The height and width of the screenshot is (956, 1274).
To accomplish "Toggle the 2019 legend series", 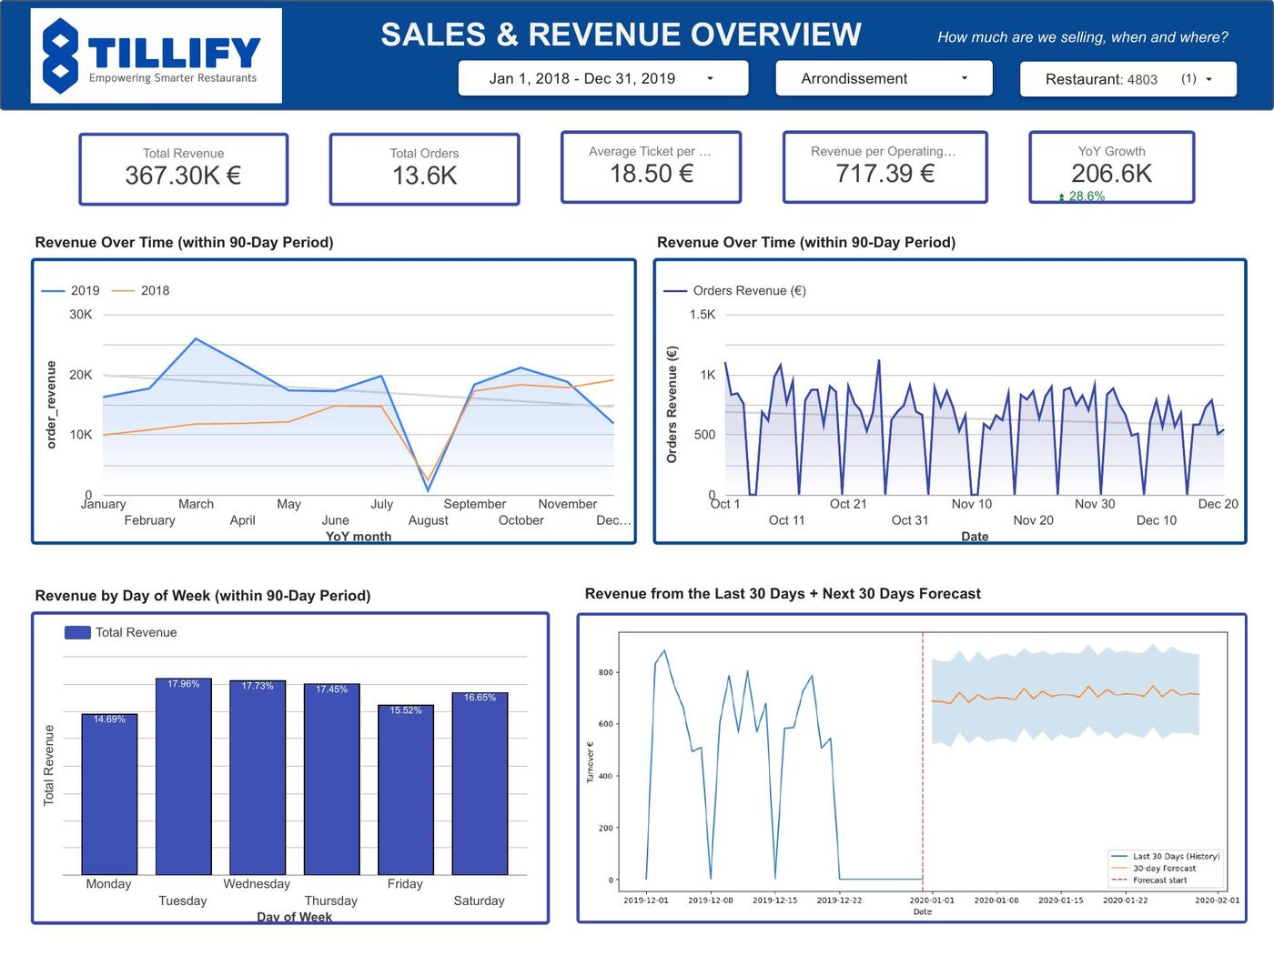I will pos(71,291).
